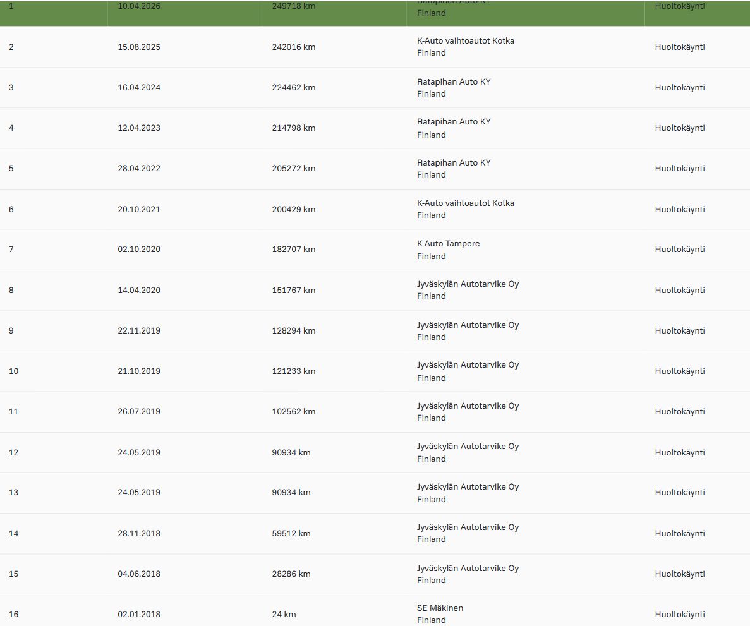Click Jyväskylän Autotarvike Oy in row 8
Viewport: 750px width, 626px height.
pyautogui.click(x=468, y=284)
